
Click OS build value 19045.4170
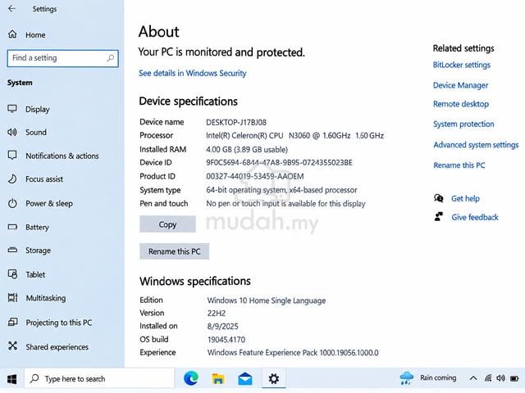point(226,340)
